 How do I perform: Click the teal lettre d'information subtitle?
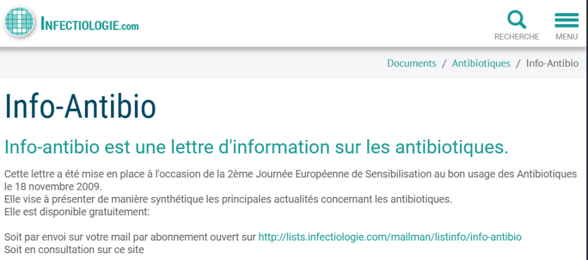256,146
